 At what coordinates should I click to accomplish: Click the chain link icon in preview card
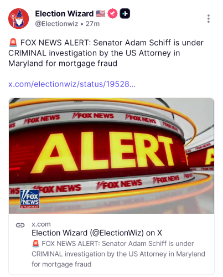[20, 225]
